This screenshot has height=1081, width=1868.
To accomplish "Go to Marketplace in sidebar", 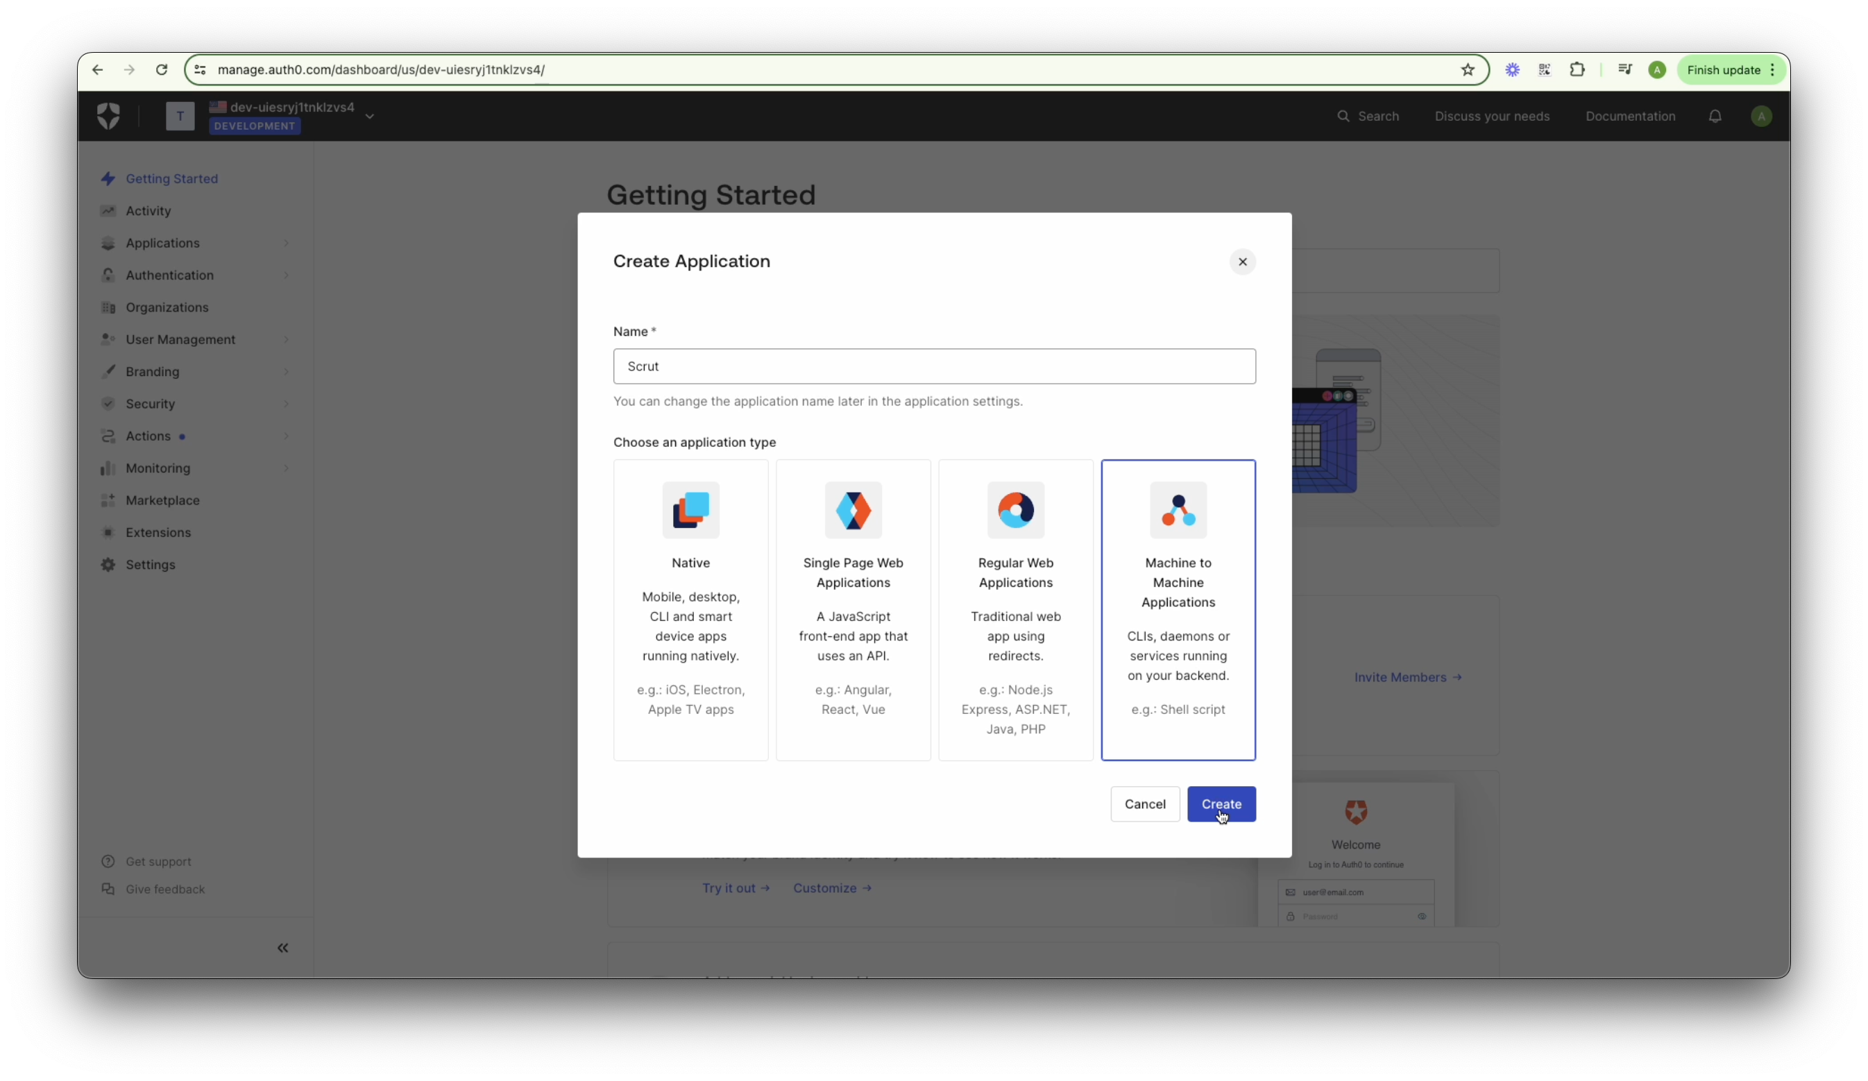I will [162, 500].
